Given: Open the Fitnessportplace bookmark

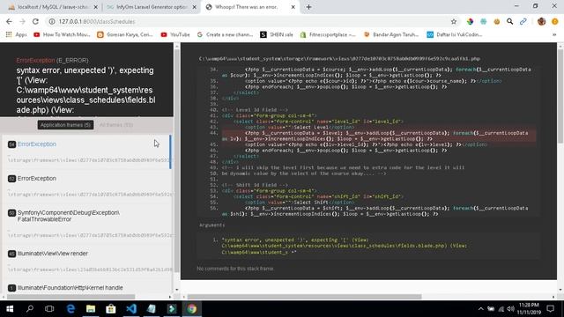Looking at the screenshot, I should coord(328,34).
